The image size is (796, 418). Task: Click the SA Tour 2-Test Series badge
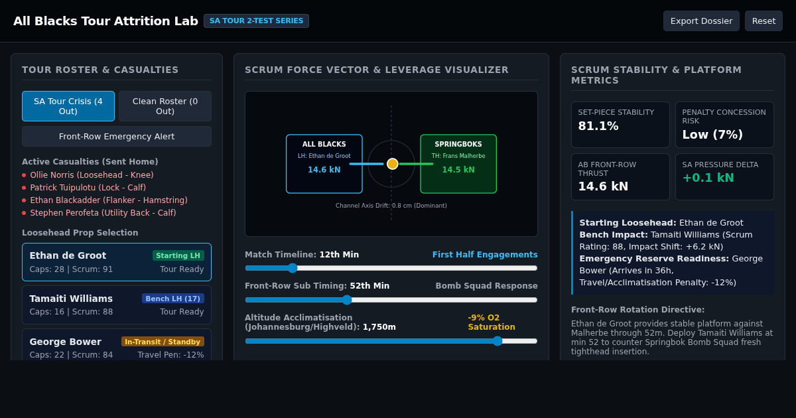coord(256,21)
